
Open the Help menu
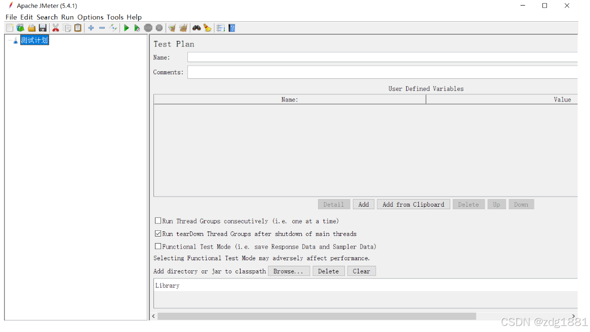click(x=134, y=17)
